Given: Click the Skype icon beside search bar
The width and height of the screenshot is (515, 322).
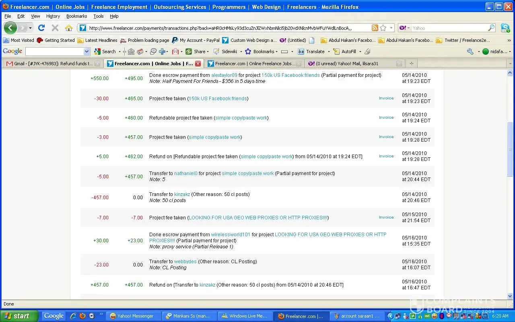Looking at the screenshot, I should point(505,28).
